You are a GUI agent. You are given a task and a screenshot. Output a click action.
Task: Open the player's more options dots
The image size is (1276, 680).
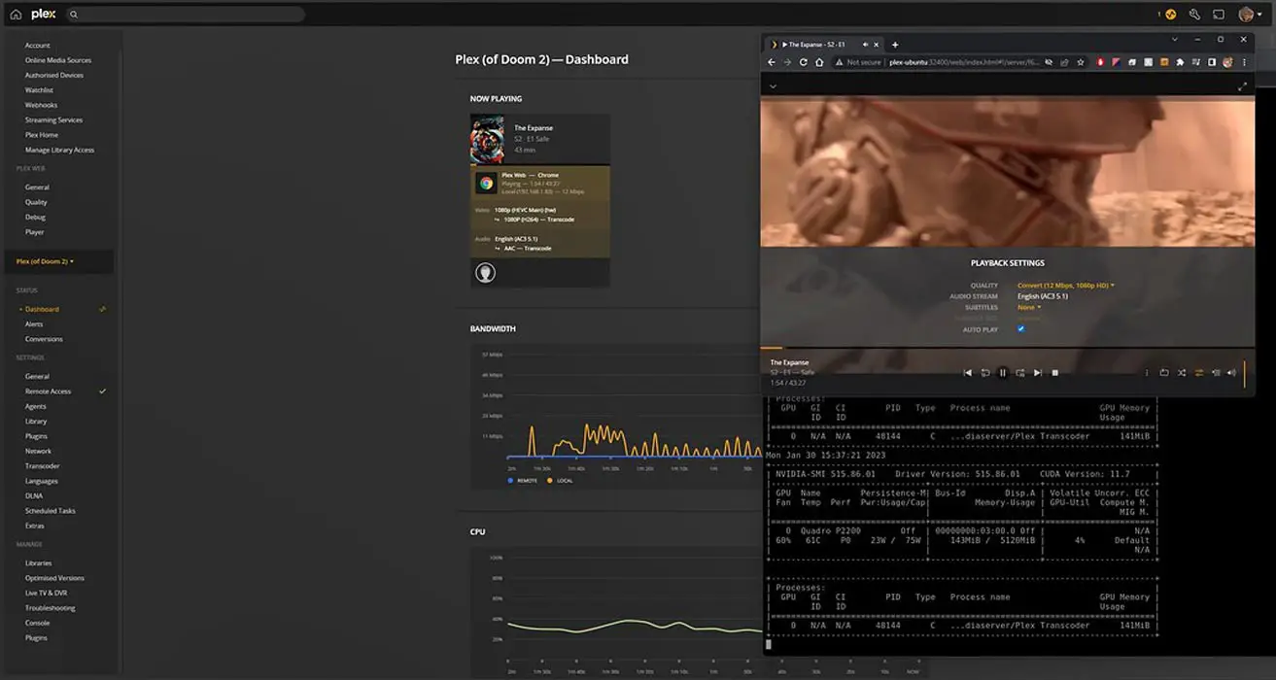1147,373
